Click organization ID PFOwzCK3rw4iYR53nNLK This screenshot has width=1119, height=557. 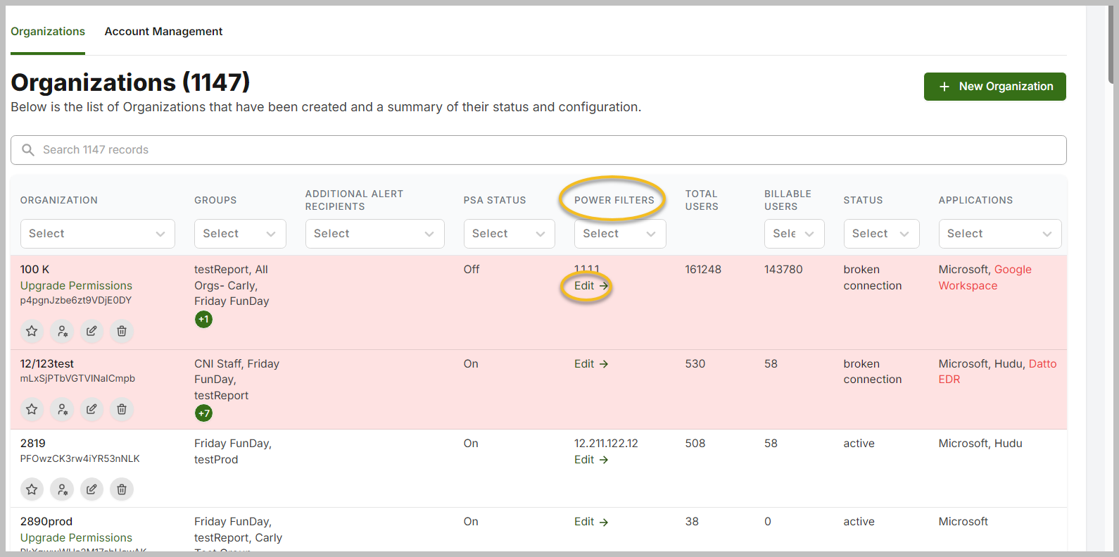pos(80,458)
